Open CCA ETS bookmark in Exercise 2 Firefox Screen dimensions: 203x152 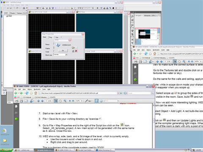pos(170,58)
